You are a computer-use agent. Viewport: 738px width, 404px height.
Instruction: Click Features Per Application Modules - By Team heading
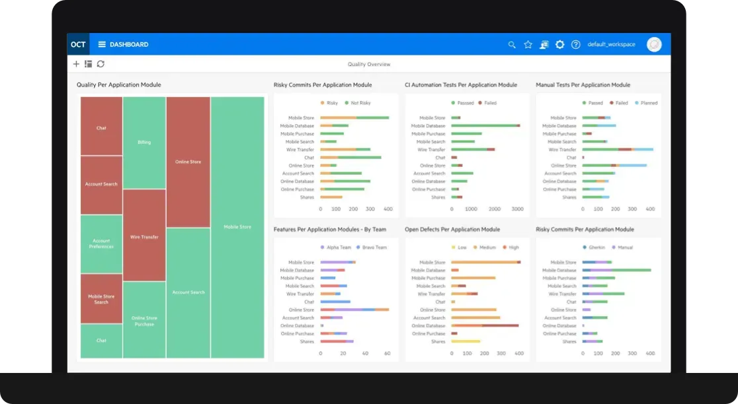[330, 230]
